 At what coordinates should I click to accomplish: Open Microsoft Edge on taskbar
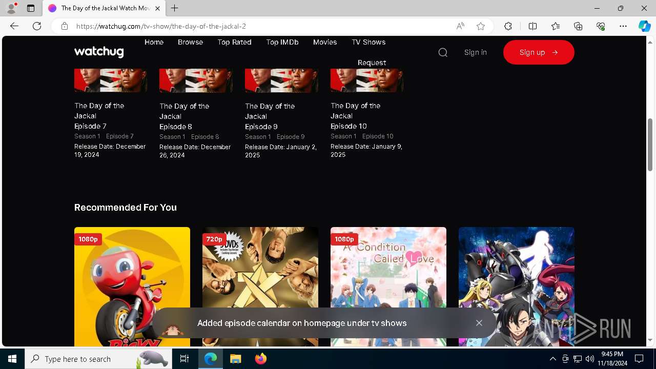pos(211,359)
